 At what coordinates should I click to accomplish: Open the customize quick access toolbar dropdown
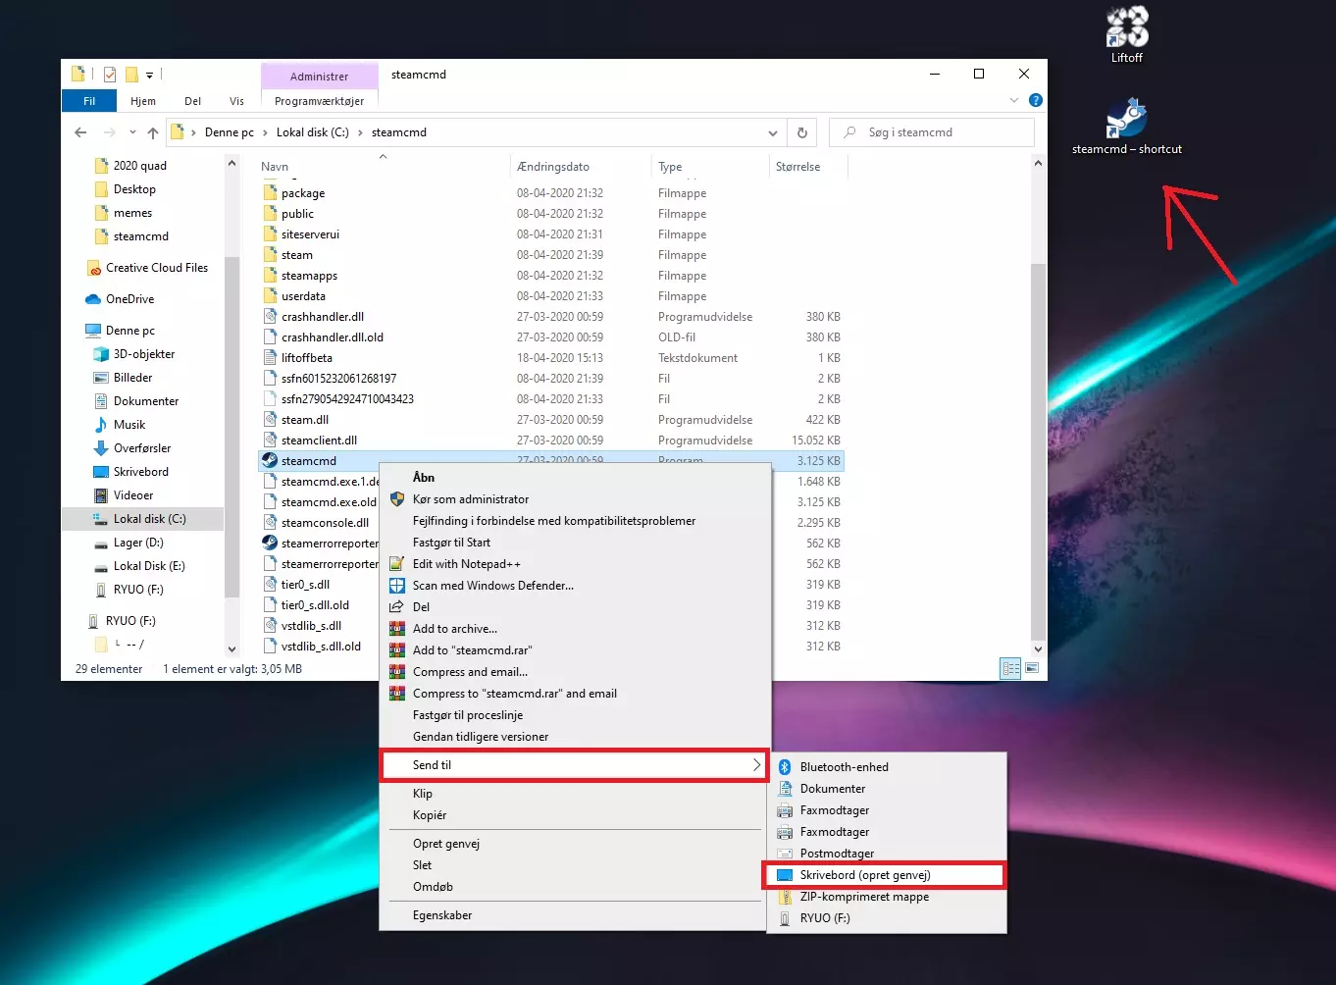(x=149, y=75)
